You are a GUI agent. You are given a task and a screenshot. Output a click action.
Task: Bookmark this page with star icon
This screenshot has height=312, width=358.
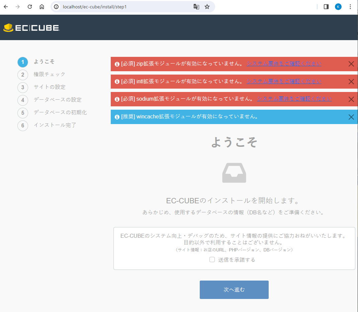[x=207, y=7]
